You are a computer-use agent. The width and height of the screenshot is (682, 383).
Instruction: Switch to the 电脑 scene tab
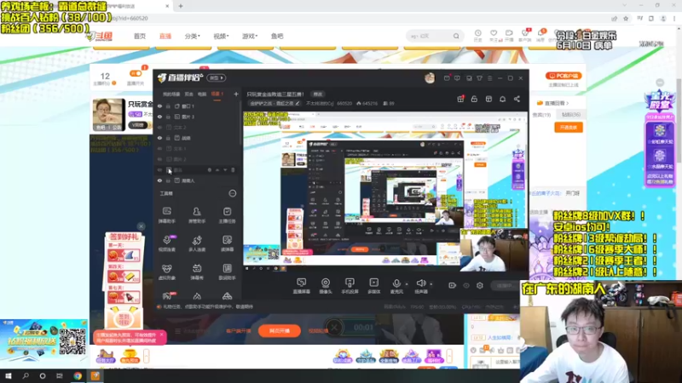point(202,94)
